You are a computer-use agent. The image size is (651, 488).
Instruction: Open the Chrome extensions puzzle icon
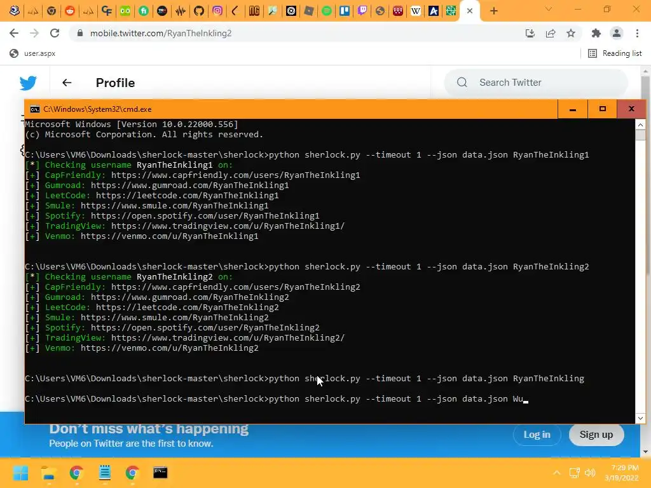point(596,33)
